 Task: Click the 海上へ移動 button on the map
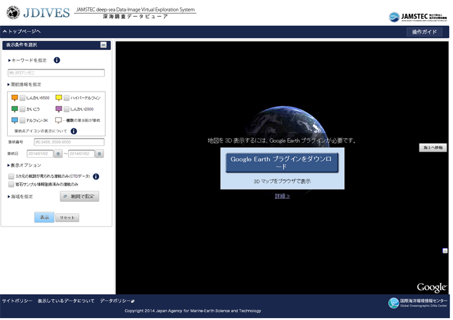(433, 147)
